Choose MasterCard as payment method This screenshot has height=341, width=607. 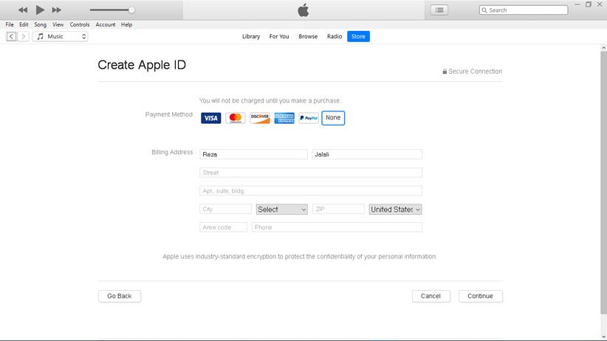[x=235, y=118]
